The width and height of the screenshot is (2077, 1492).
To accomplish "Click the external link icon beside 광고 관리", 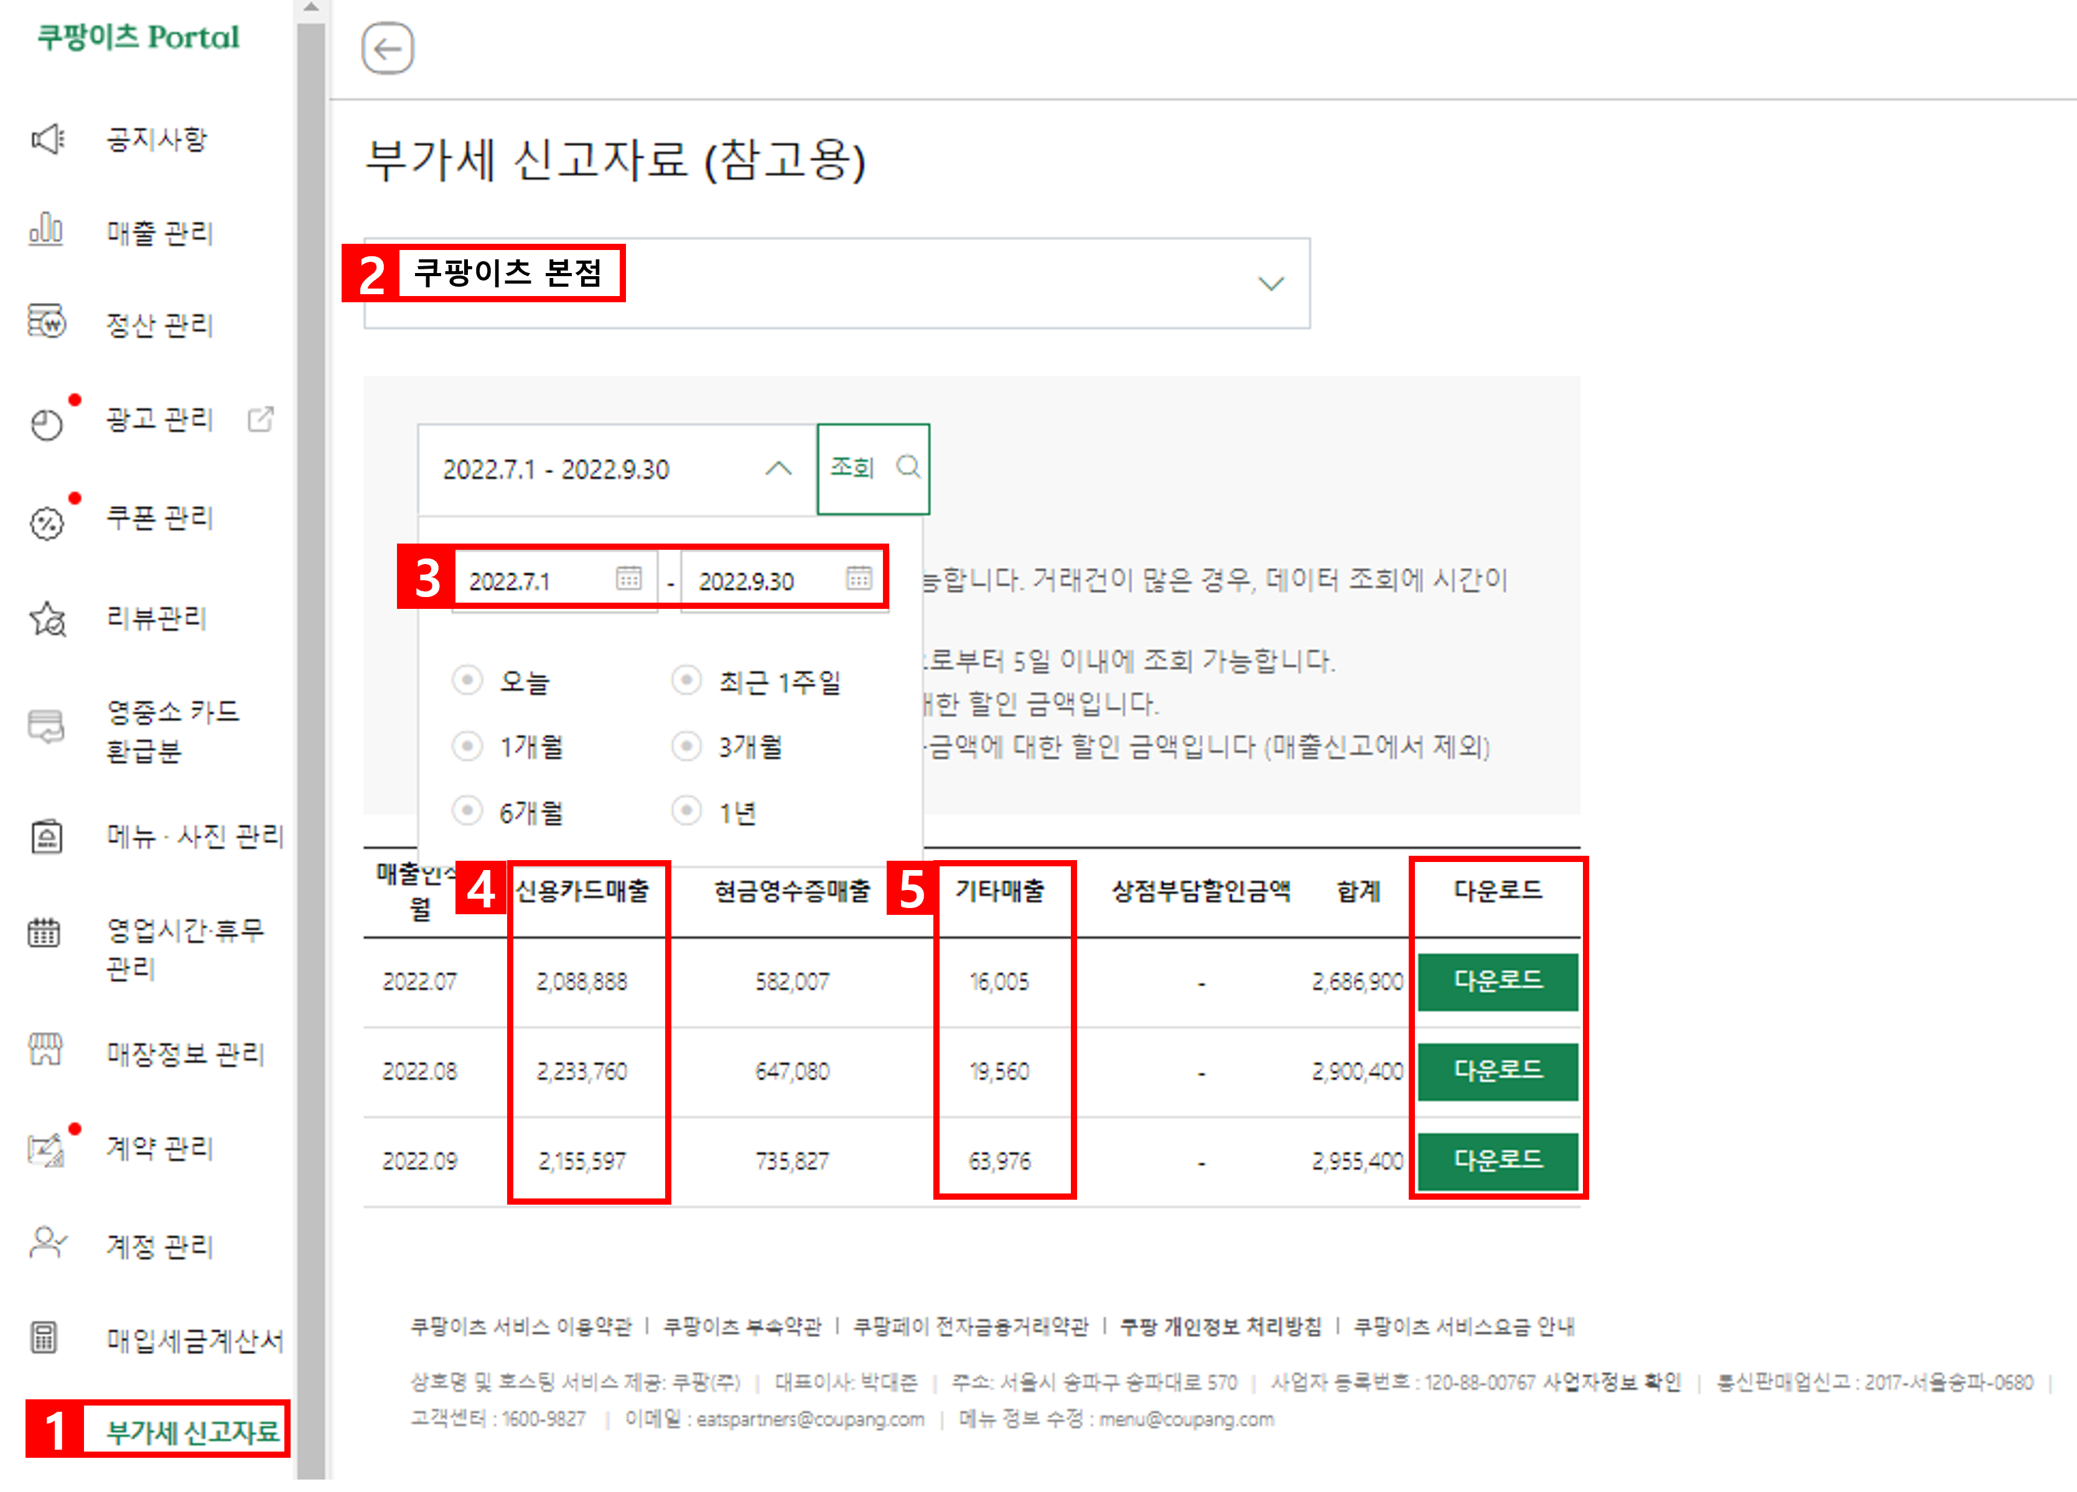I will (x=261, y=419).
